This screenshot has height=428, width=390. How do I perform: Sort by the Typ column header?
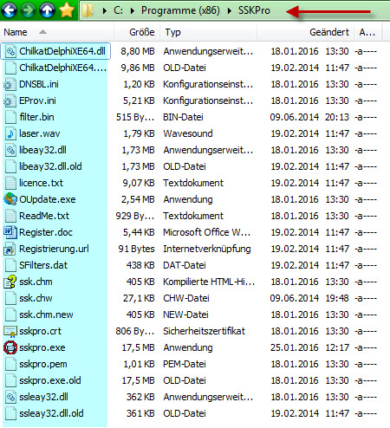pyautogui.click(x=208, y=32)
